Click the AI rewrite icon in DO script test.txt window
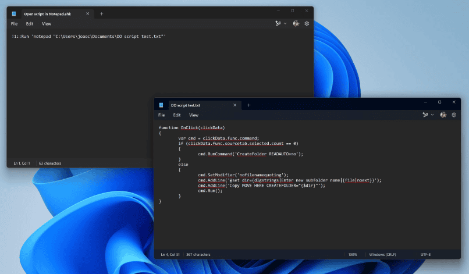The height and width of the screenshot is (274, 469). click(x=425, y=115)
